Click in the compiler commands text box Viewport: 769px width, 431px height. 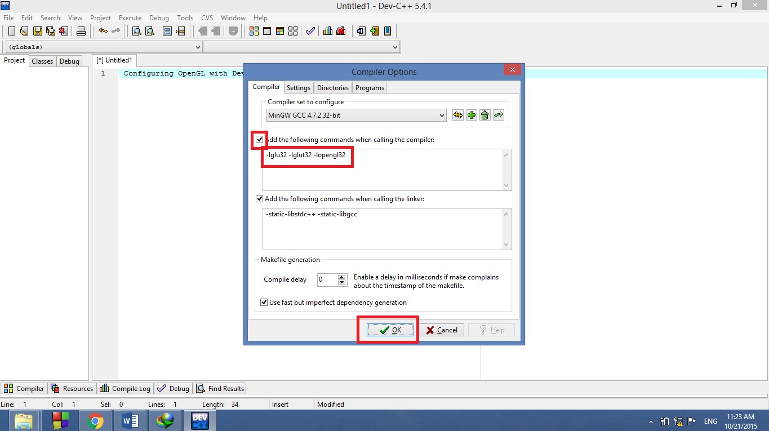click(x=387, y=170)
